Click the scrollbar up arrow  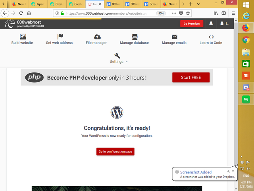[236, 21]
